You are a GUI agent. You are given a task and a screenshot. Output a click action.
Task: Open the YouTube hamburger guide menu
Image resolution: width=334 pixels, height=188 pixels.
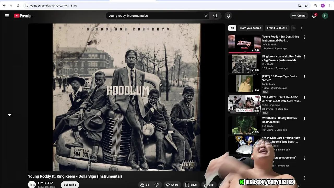click(7, 16)
